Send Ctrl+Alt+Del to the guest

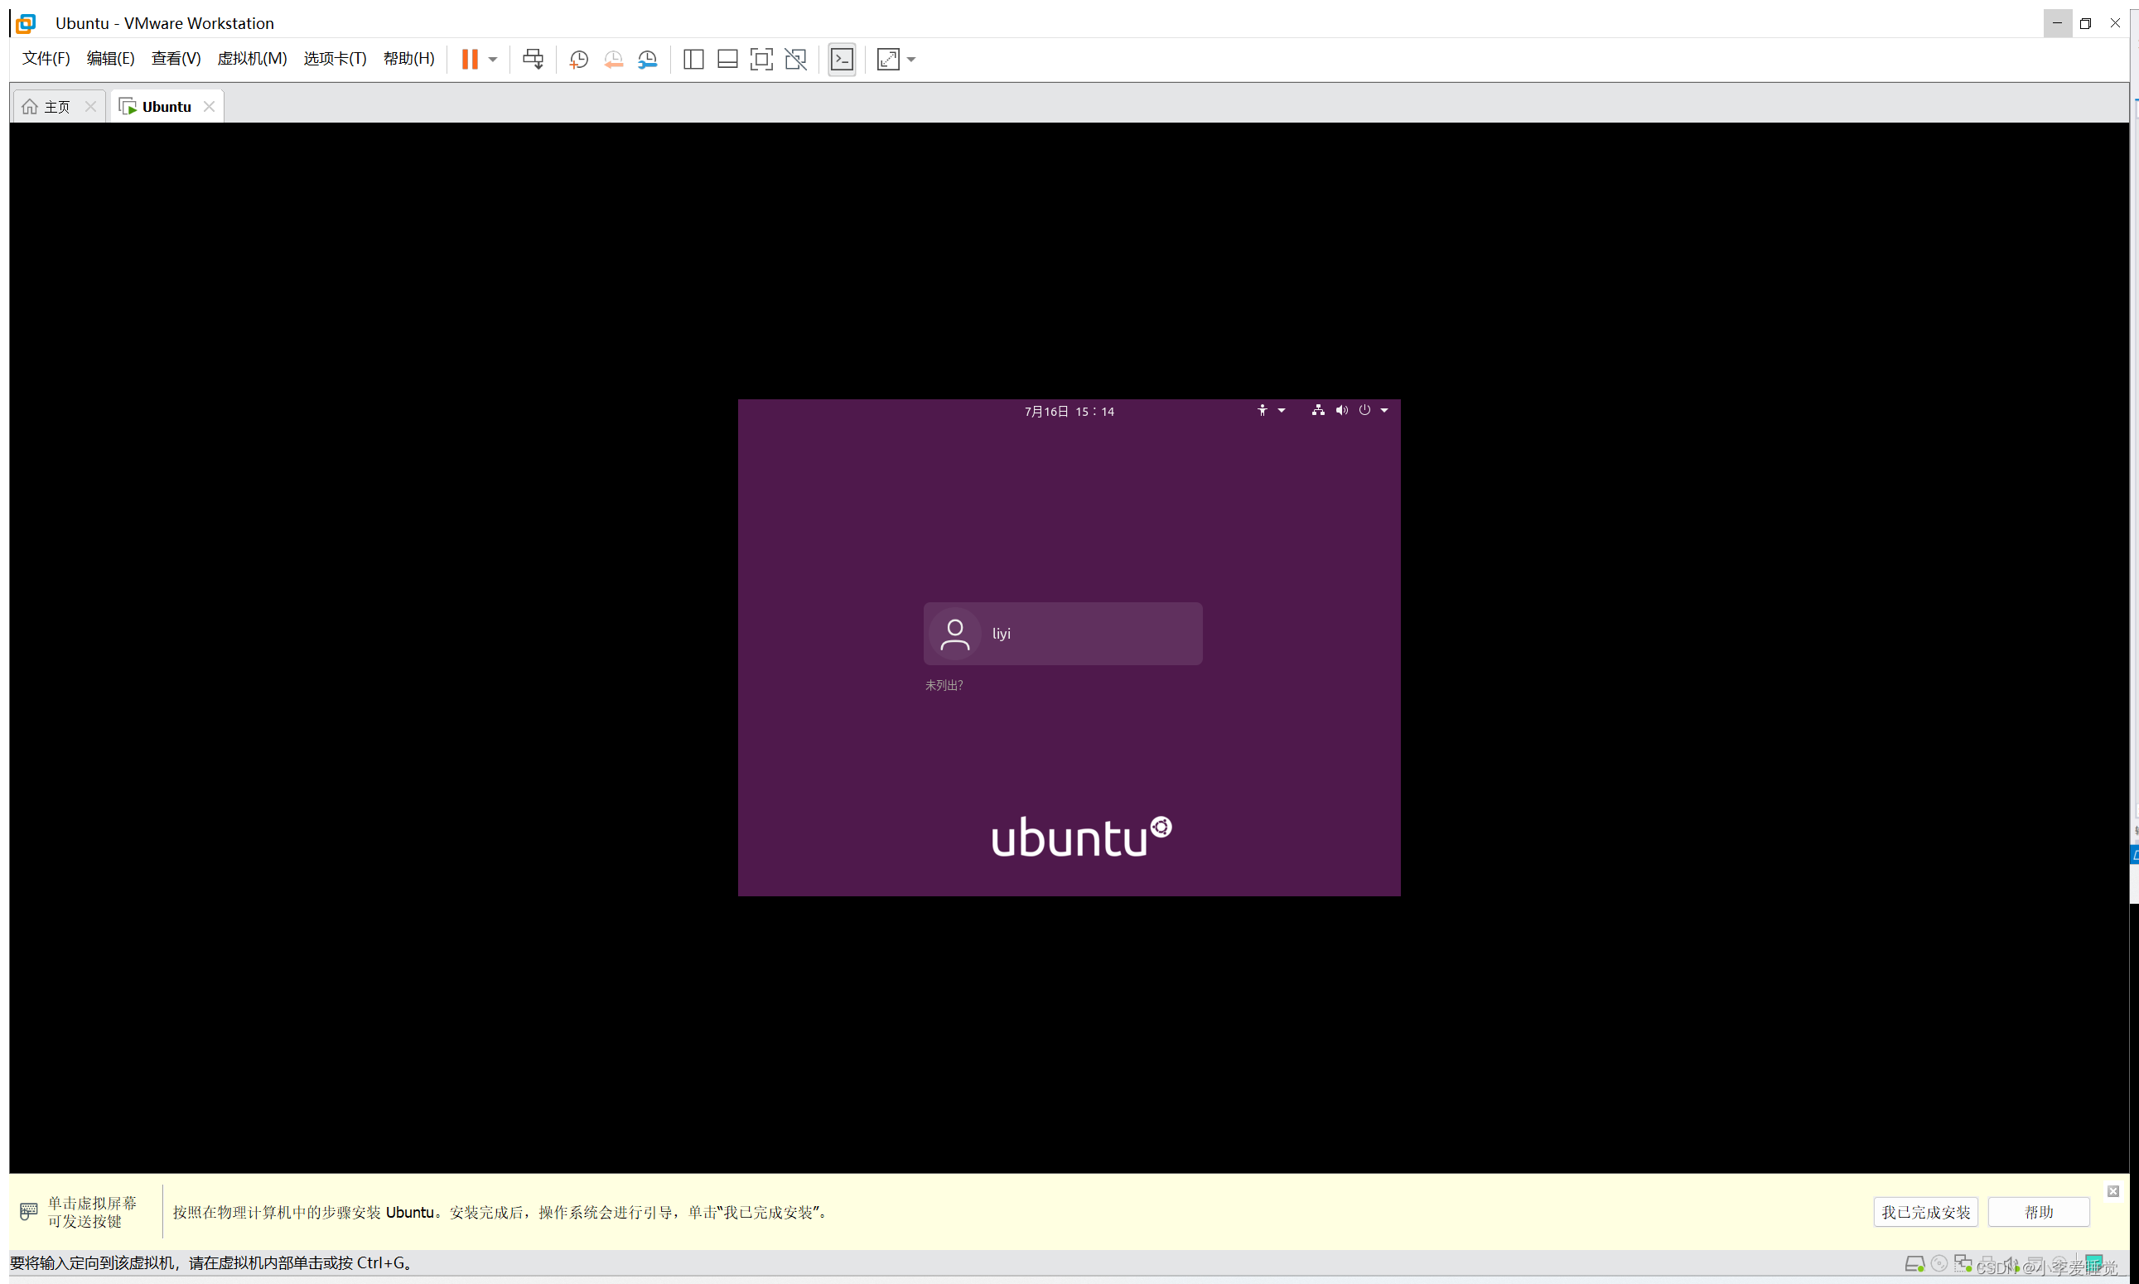(534, 59)
